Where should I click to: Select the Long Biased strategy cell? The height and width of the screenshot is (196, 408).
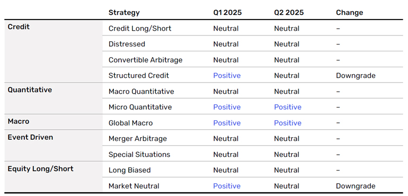130,170
